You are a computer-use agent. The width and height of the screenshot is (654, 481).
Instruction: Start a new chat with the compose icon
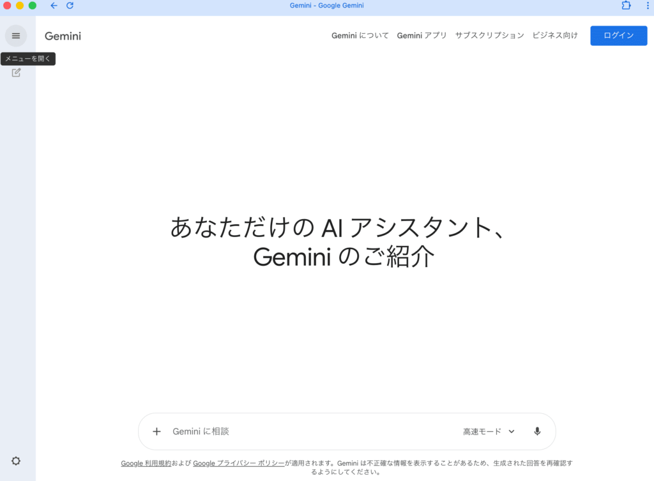(x=15, y=73)
